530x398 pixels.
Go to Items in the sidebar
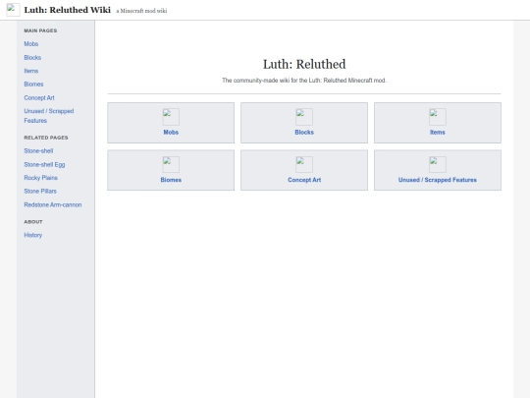(31, 71)
